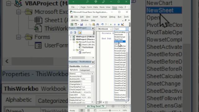
Task: Open the Deve ribbon tab in Excel
Action: click(114, 7)
